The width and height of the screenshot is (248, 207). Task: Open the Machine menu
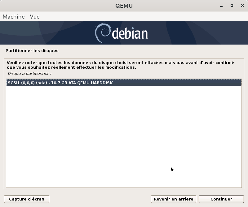(x=14, y=17)
